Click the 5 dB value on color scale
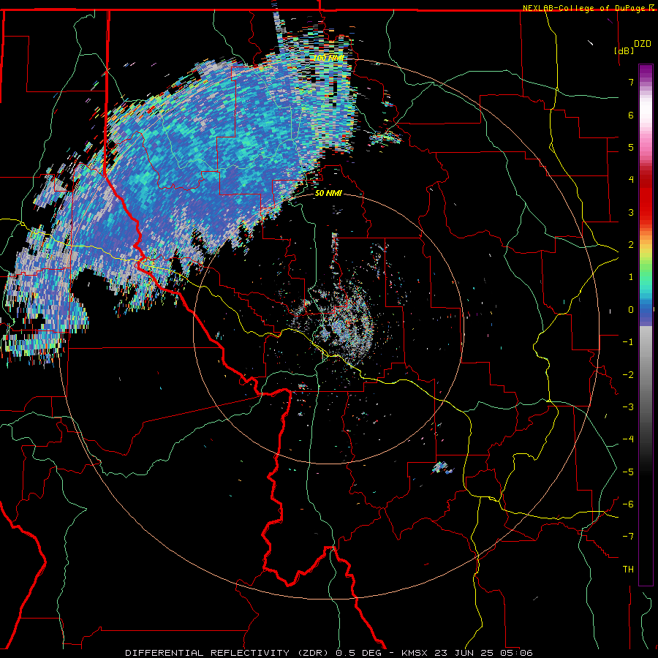This screenshot has height=658, width=658. pyautogui.click(x=631, y=147)
